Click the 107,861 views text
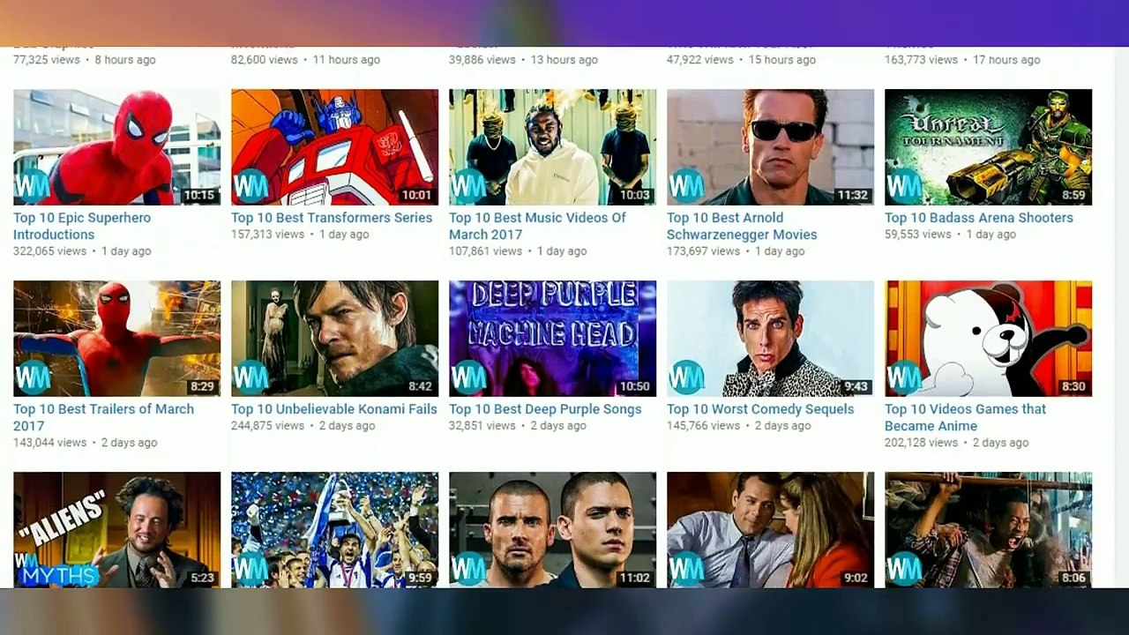Image resolution: width=1129 pixels, height=635 pixels. (x=485, y=251)
